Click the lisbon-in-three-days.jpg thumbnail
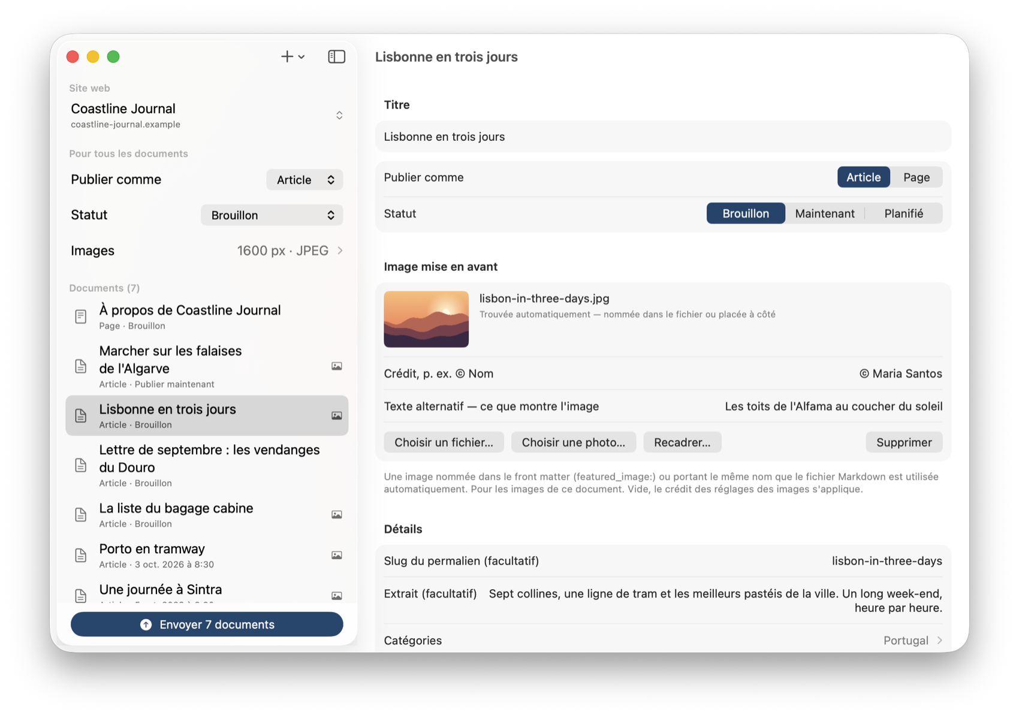 426,319
